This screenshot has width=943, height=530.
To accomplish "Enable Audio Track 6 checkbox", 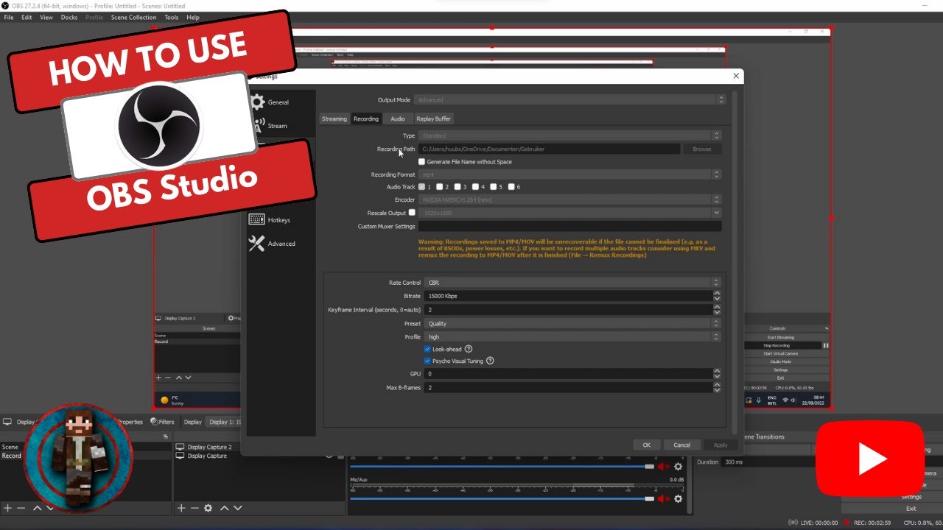I will coord(511,187).
